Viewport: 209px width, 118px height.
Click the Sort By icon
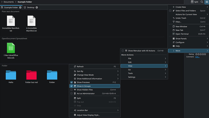75,71
